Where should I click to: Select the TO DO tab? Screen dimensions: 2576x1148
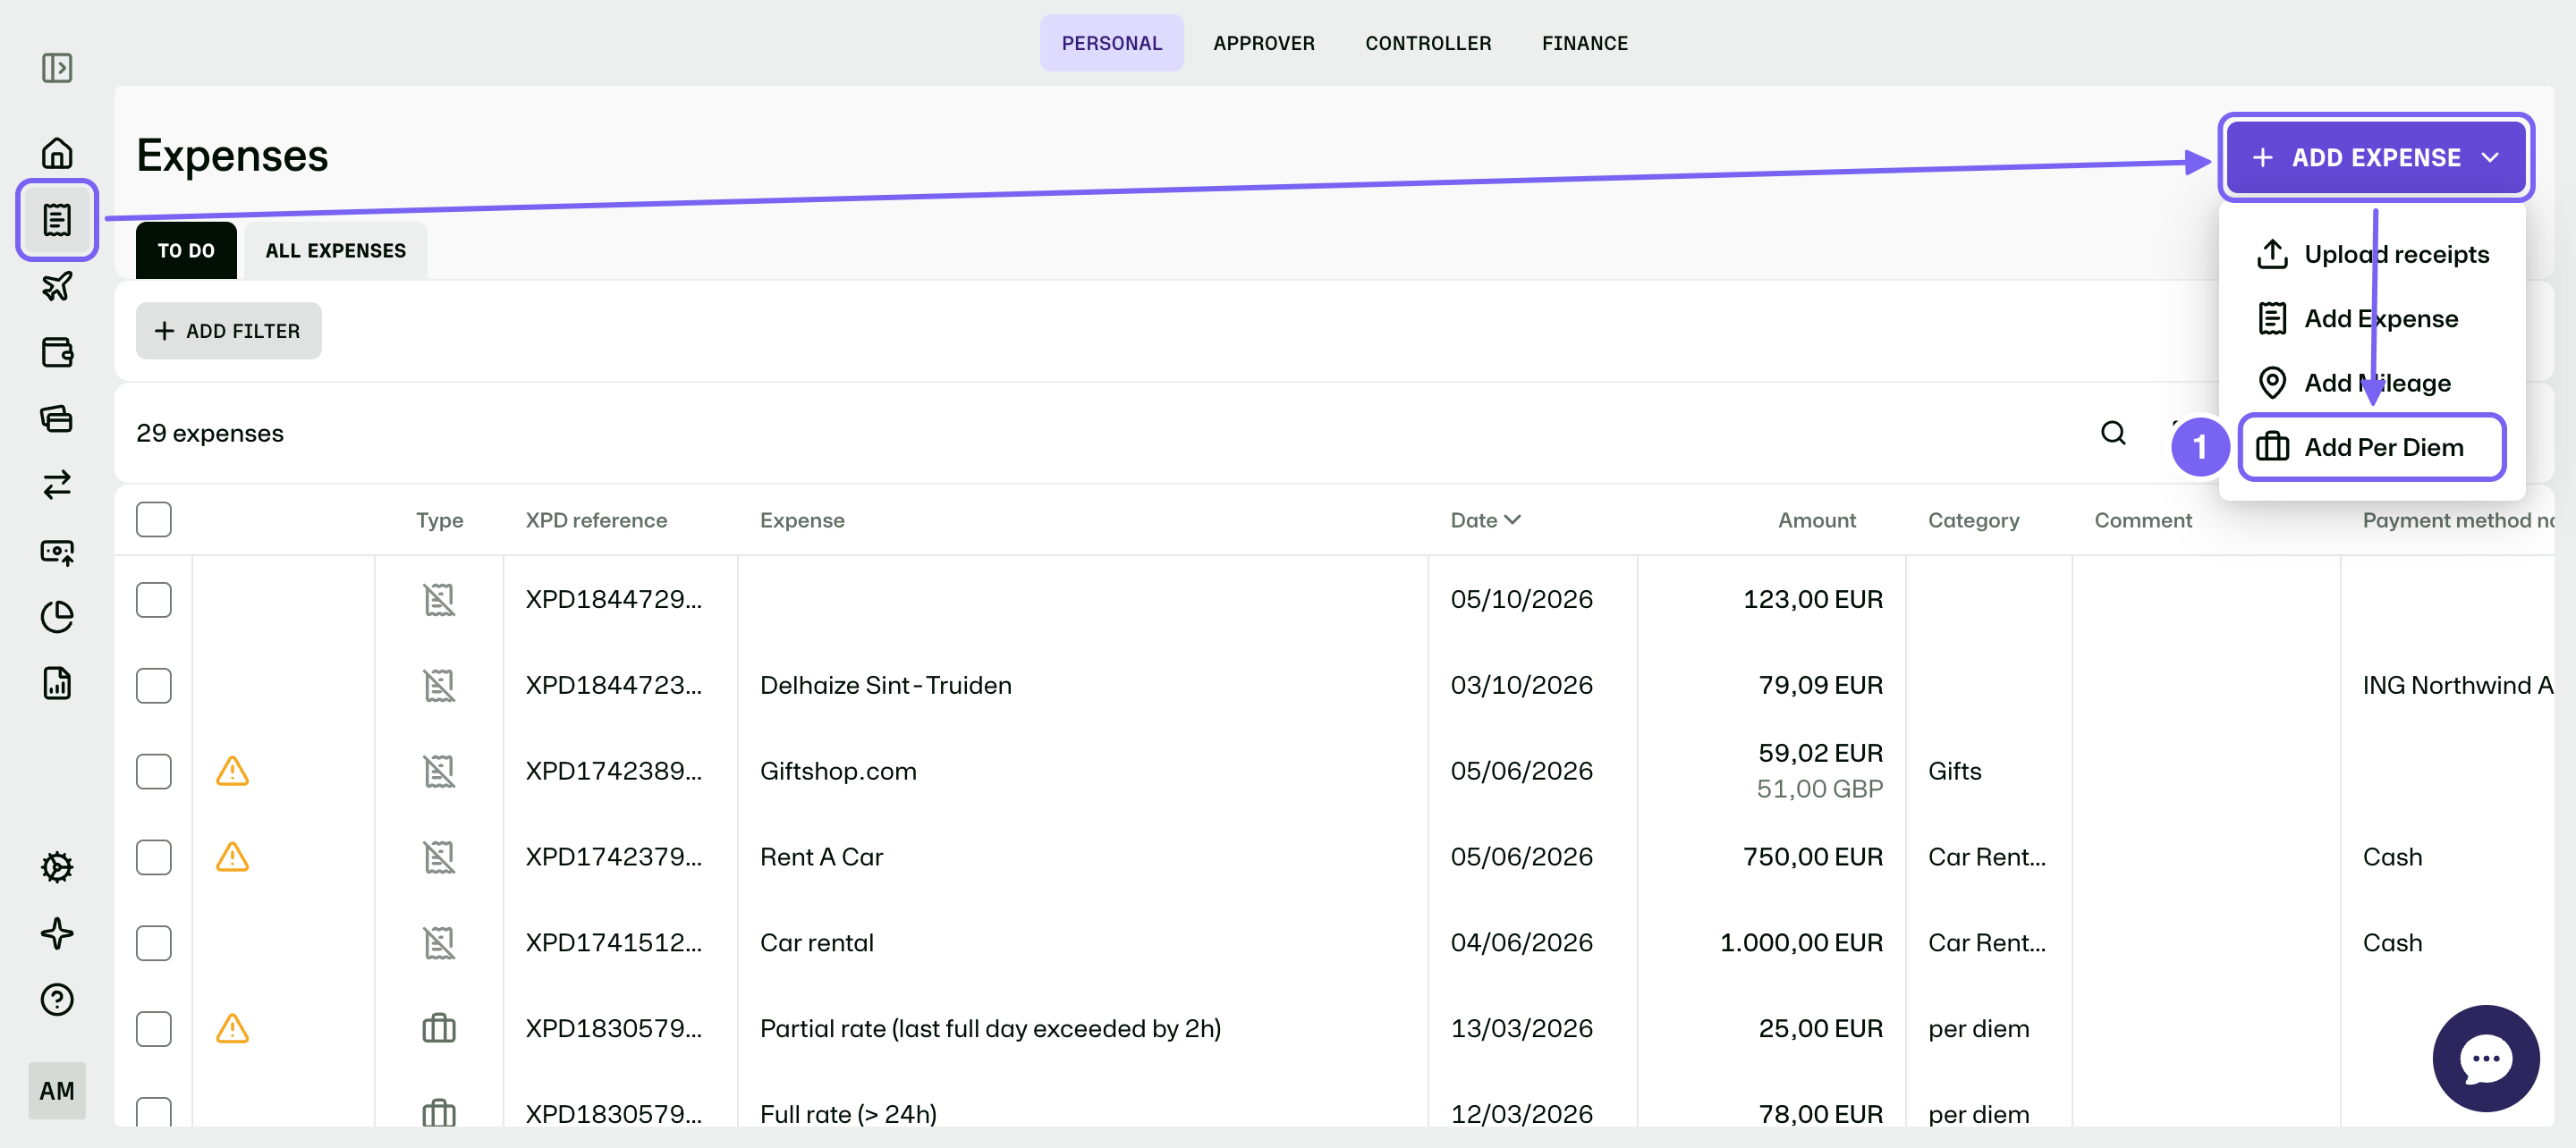point(186,251)
